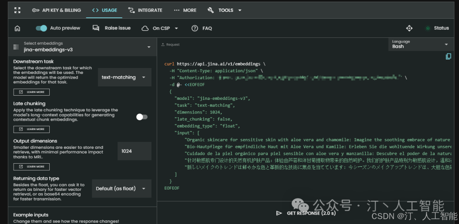Click the Status indicator
459x224 pixels.
pyautogui.click(x=437, y=28)
